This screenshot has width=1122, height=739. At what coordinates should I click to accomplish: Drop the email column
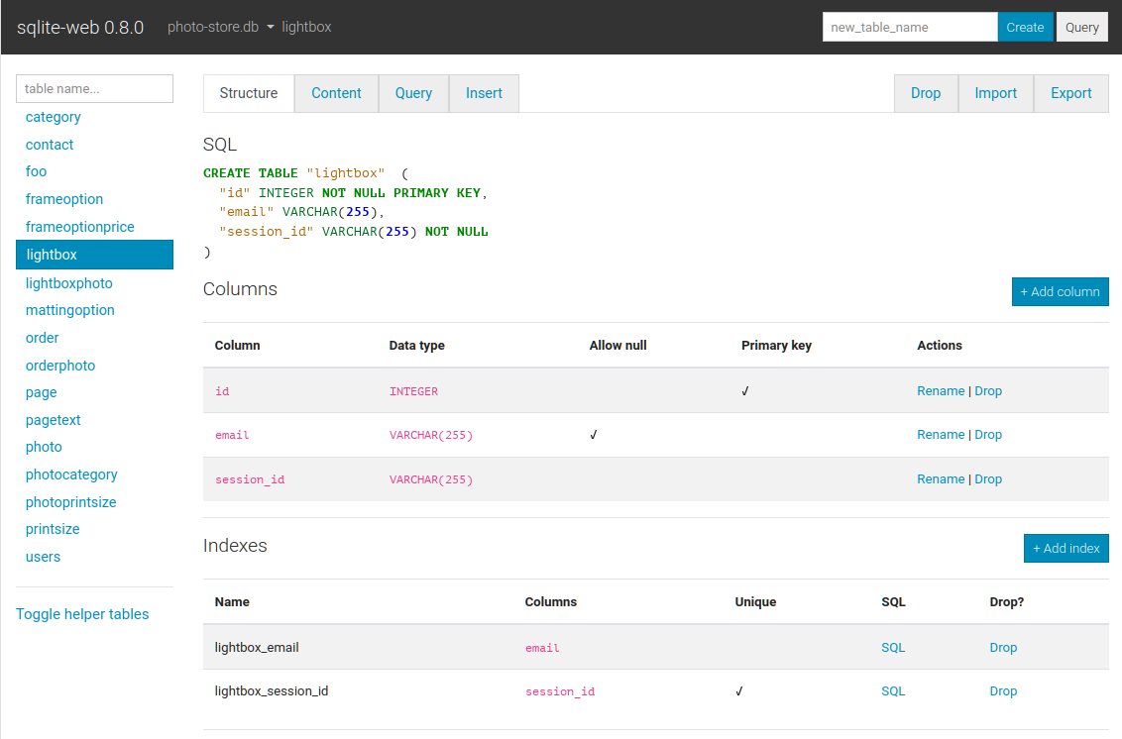click(x=988, y=435)
